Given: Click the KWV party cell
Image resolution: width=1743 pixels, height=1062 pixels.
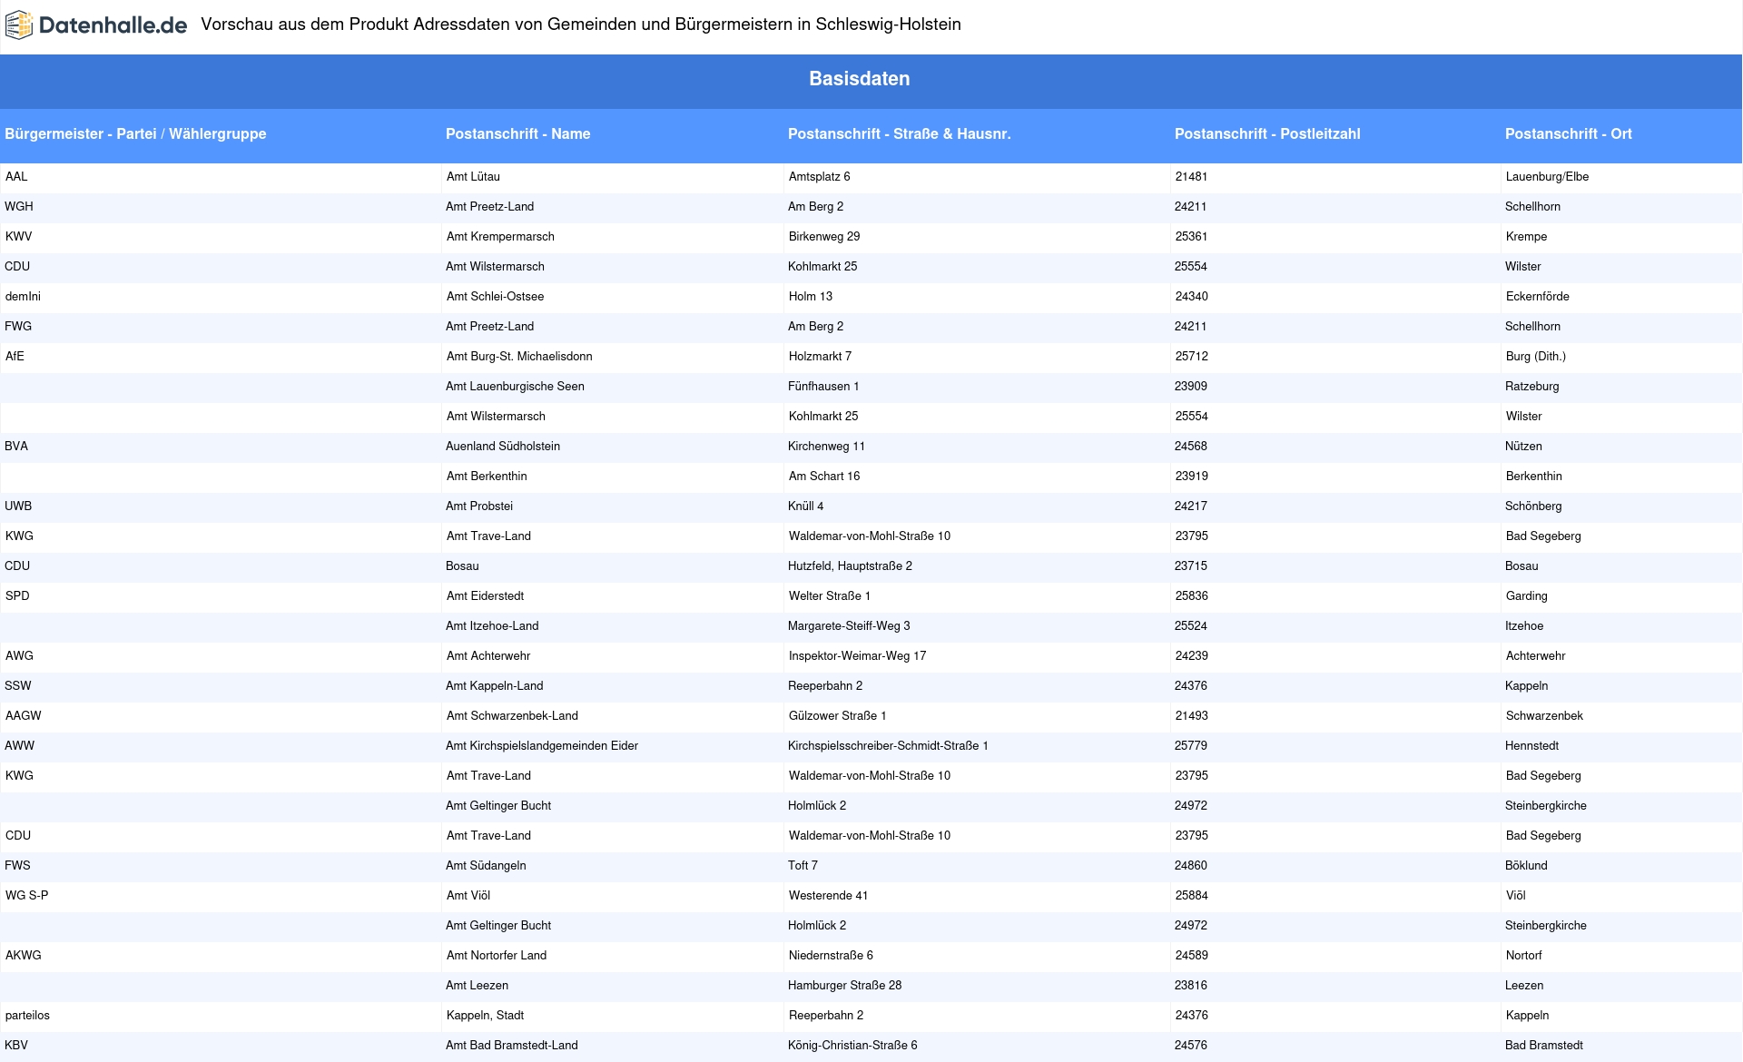Looking at the screenshot, I should [18, 237].
